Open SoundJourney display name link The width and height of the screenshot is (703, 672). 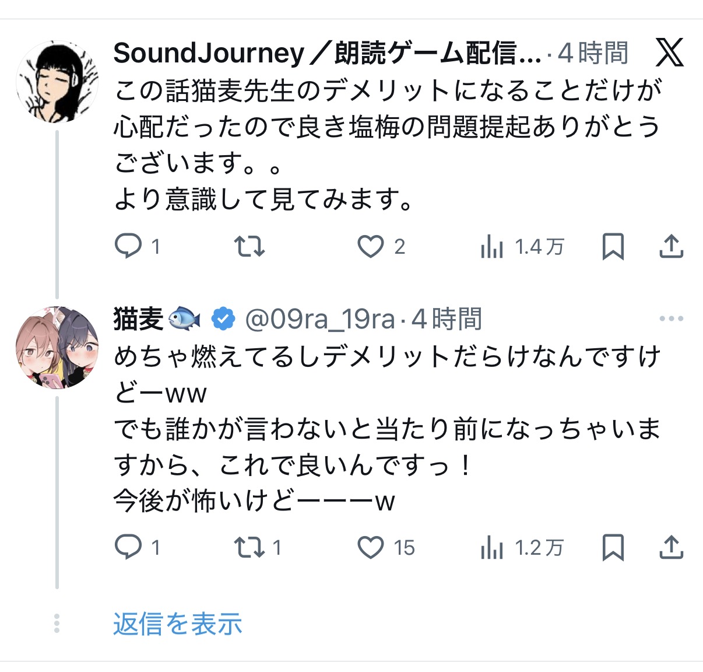pyautogui.click(x=326, y=54)
